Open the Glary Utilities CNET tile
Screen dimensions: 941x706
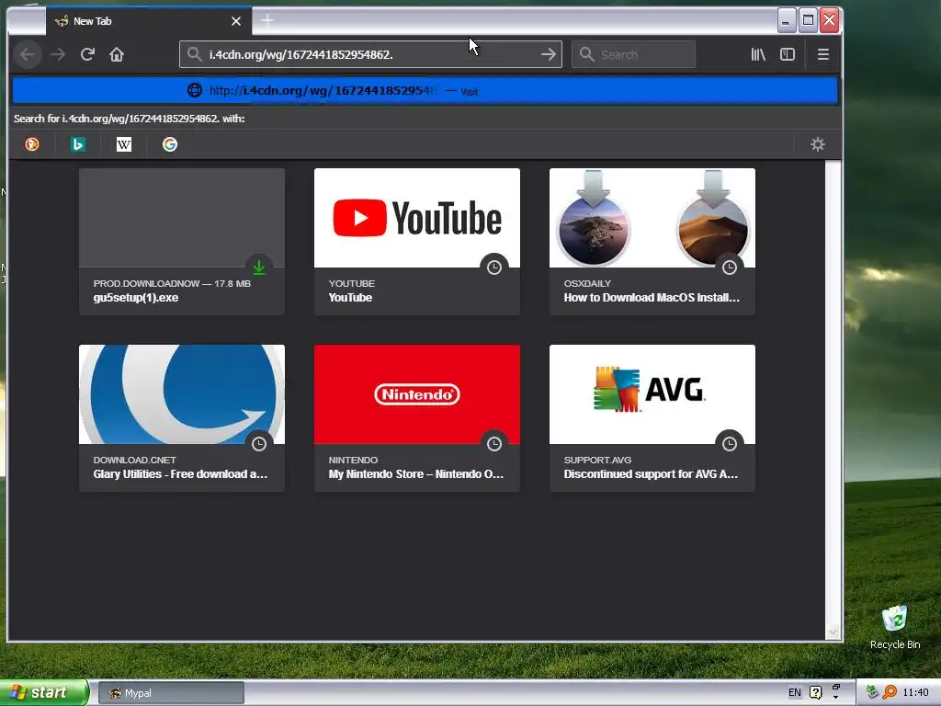coord(182,418)
